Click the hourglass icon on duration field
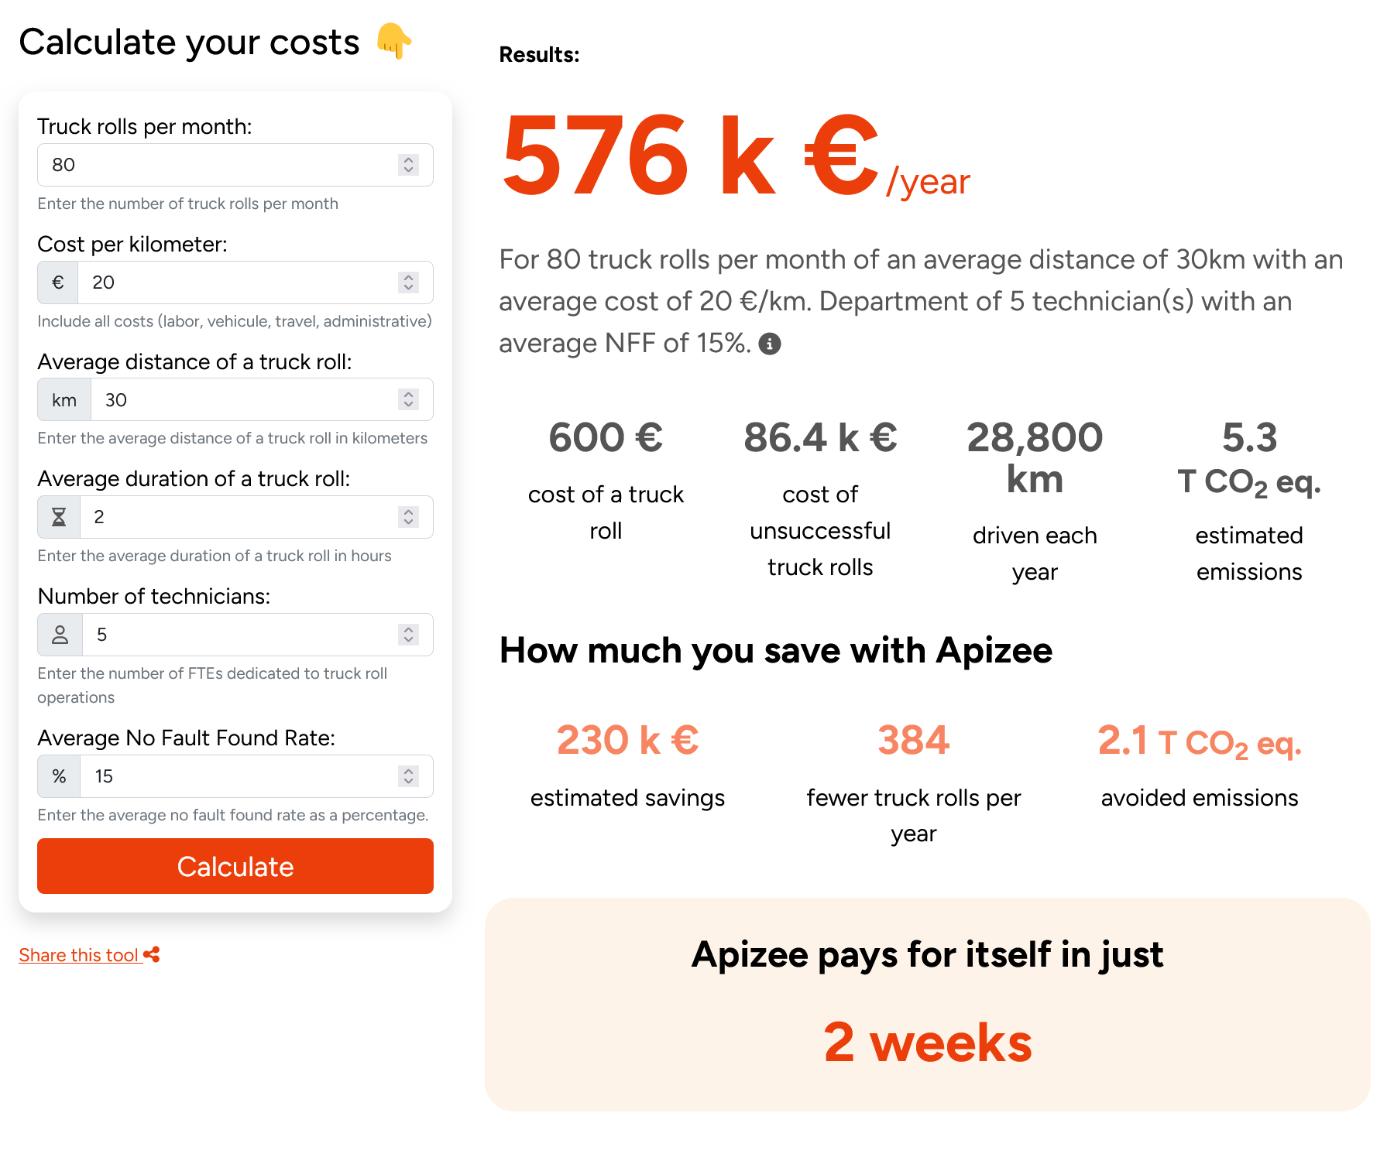 57,517
